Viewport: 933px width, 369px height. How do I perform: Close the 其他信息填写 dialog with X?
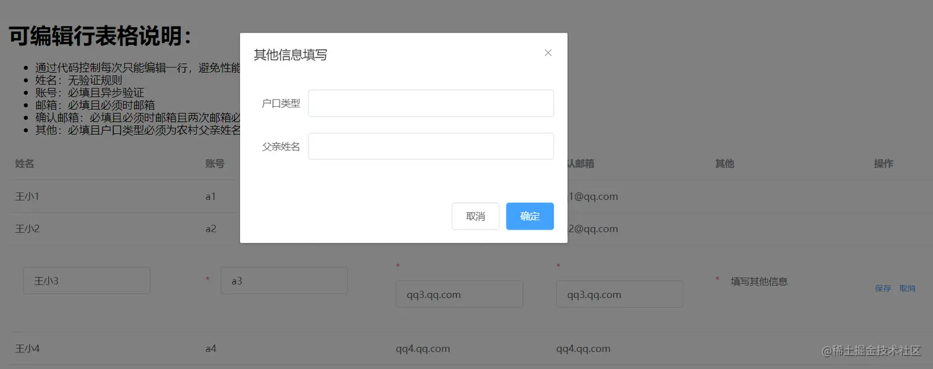pos(548,53)
